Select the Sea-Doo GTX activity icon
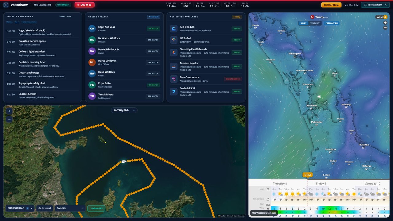This screenshot has width=393, height=221. tap(174, 29)
